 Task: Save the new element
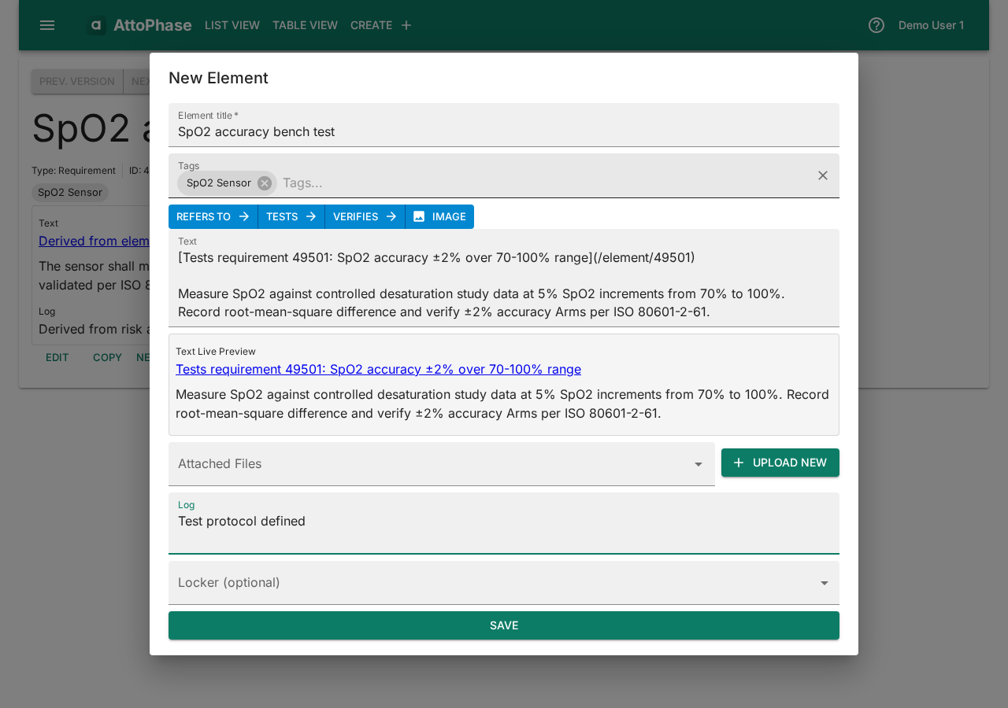(503, 625)
